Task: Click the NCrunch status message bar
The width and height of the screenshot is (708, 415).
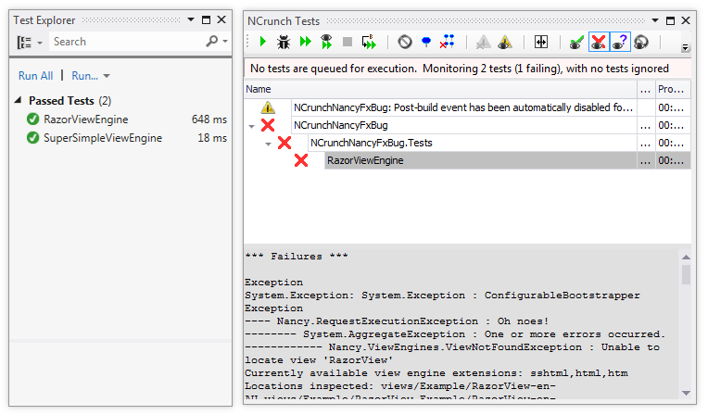Action: [467, 69]
